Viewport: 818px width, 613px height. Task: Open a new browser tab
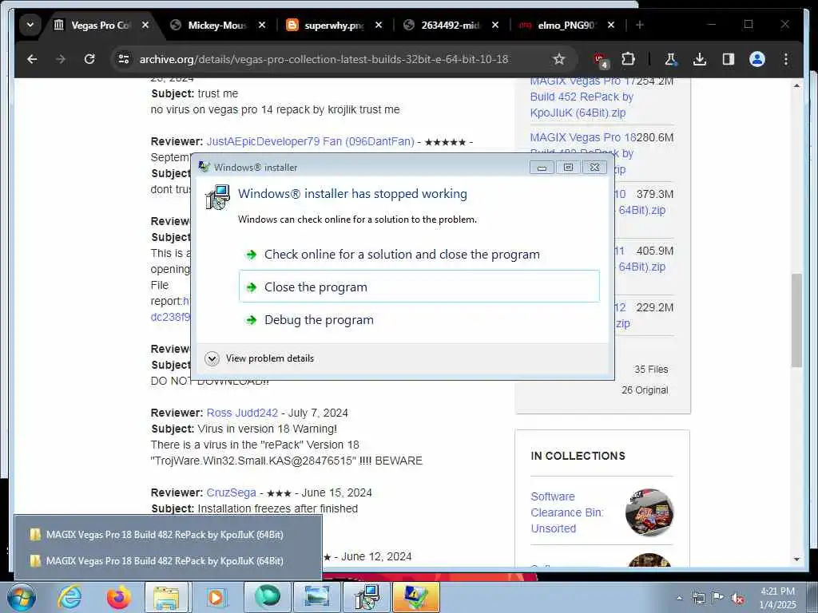pyautogui.click(x=640, y=25)
